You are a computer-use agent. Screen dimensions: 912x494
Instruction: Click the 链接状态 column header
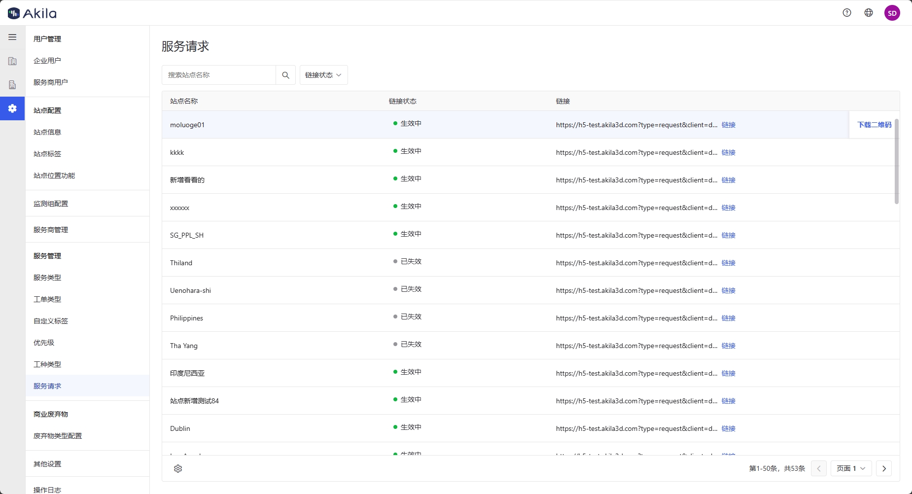403,101
